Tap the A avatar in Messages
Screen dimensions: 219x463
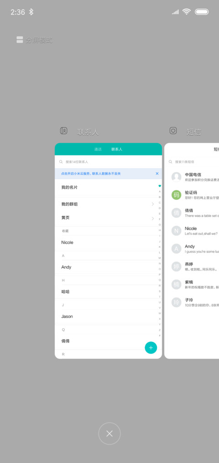(176, 249)
